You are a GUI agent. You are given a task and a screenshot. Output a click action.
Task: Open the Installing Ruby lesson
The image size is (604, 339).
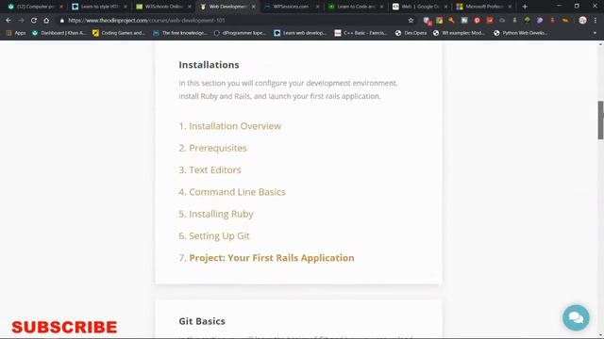point(221,214)
